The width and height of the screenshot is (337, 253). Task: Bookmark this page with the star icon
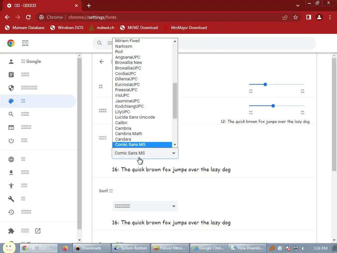tap(296, 17)
